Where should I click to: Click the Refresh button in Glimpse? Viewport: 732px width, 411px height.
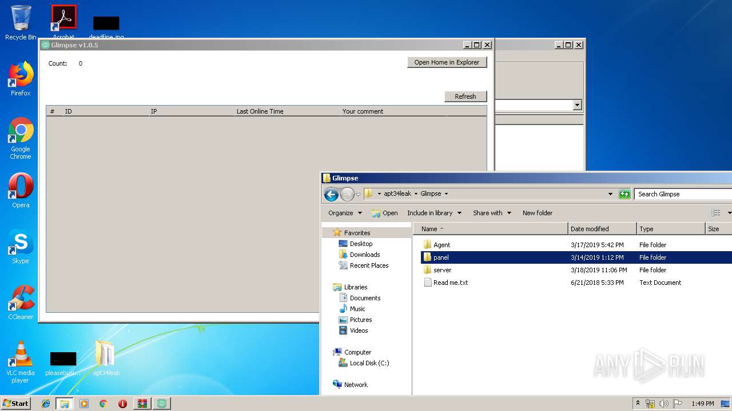[x=465, y=96]
